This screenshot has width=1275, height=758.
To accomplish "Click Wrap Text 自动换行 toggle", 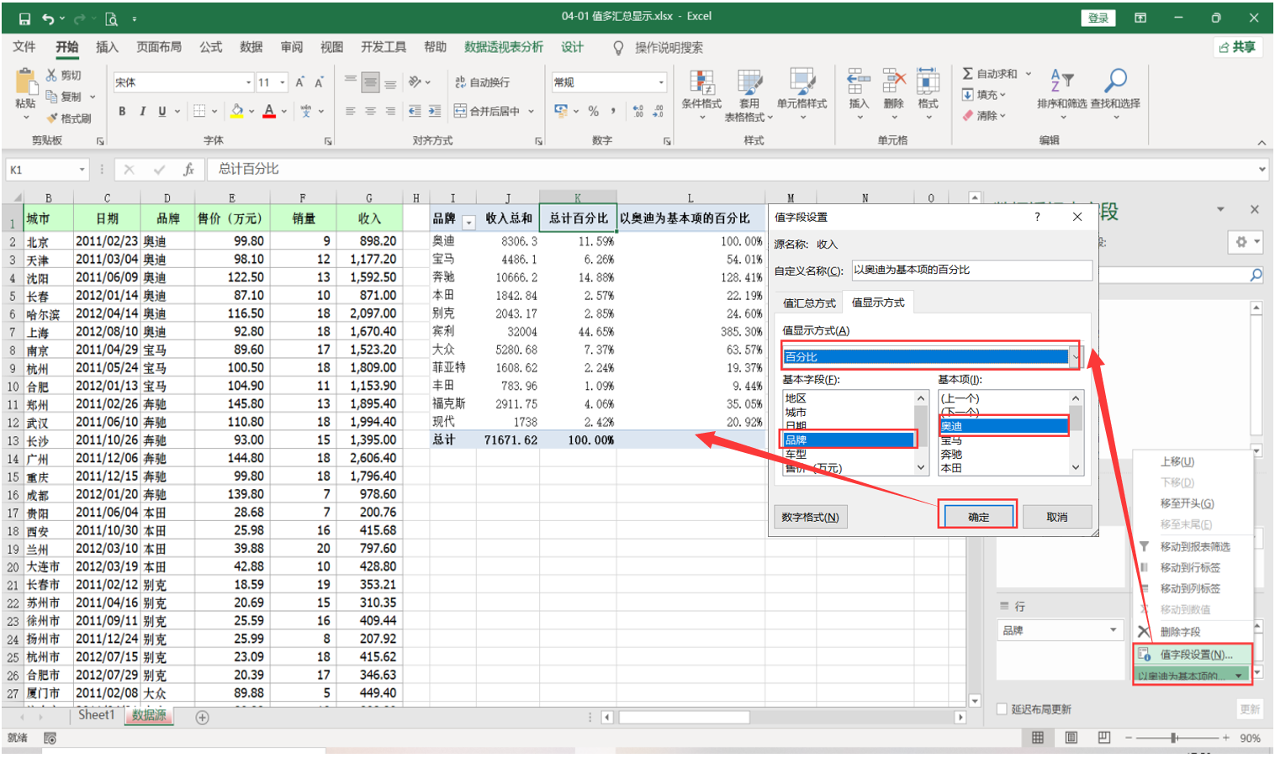I will click(482, 82).
